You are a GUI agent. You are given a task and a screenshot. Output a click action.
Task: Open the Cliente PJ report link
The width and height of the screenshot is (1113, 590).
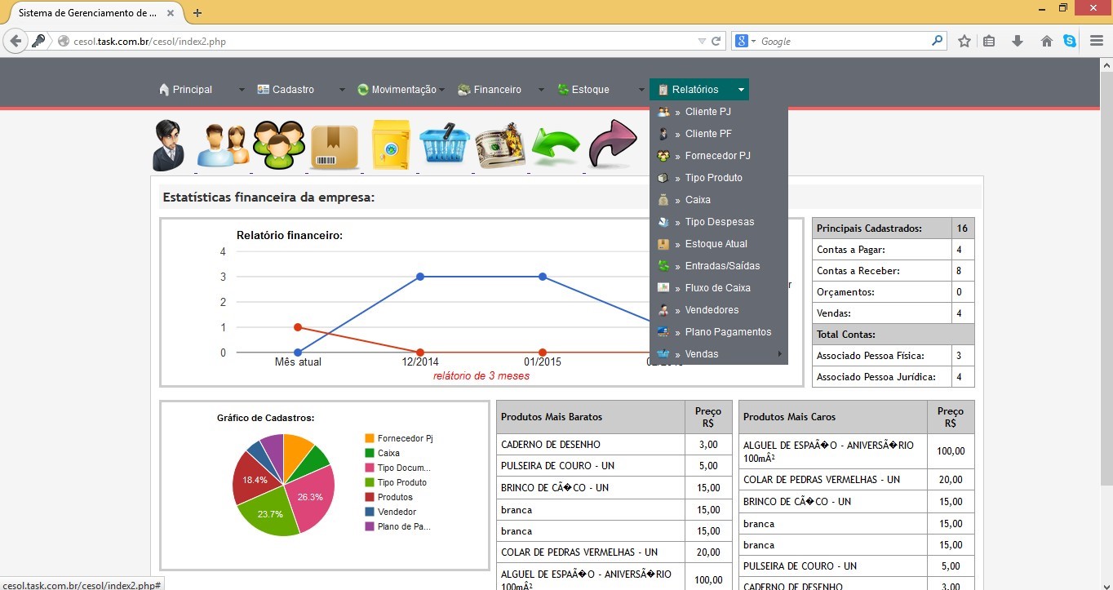pos(707,112)
